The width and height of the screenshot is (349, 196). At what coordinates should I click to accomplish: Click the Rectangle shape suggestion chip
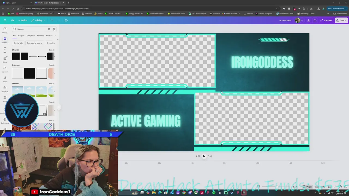click(x=35, y=43)
